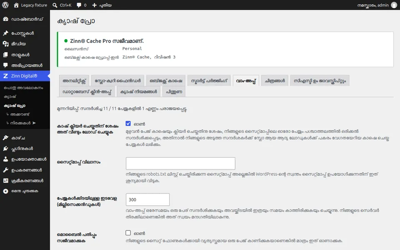Click the text "Zinn® Cache, റിവിഷൻ 3"
Viewport: 400px width, 250px height.
(x=149, y=57)
